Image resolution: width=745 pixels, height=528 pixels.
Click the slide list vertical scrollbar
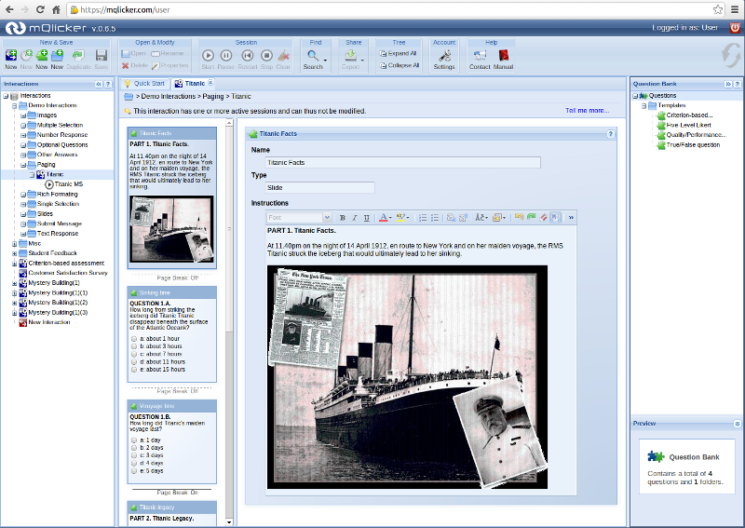[x=229, y=323]
